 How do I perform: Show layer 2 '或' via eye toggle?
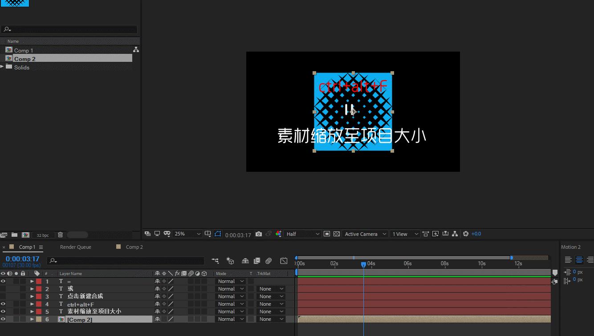pos(3,289)
